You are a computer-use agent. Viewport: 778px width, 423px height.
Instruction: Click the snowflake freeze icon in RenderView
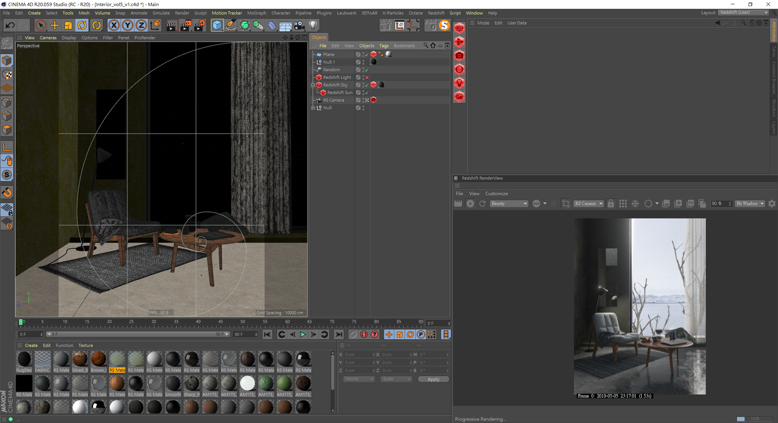coord(635,204)
